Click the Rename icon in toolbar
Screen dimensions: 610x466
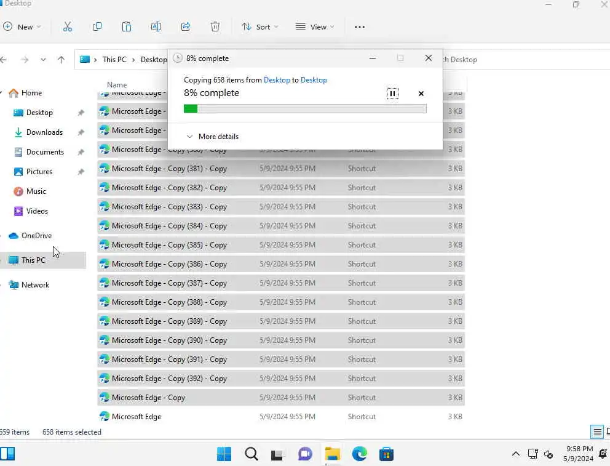pyautogui.click(x=156, y=27)
